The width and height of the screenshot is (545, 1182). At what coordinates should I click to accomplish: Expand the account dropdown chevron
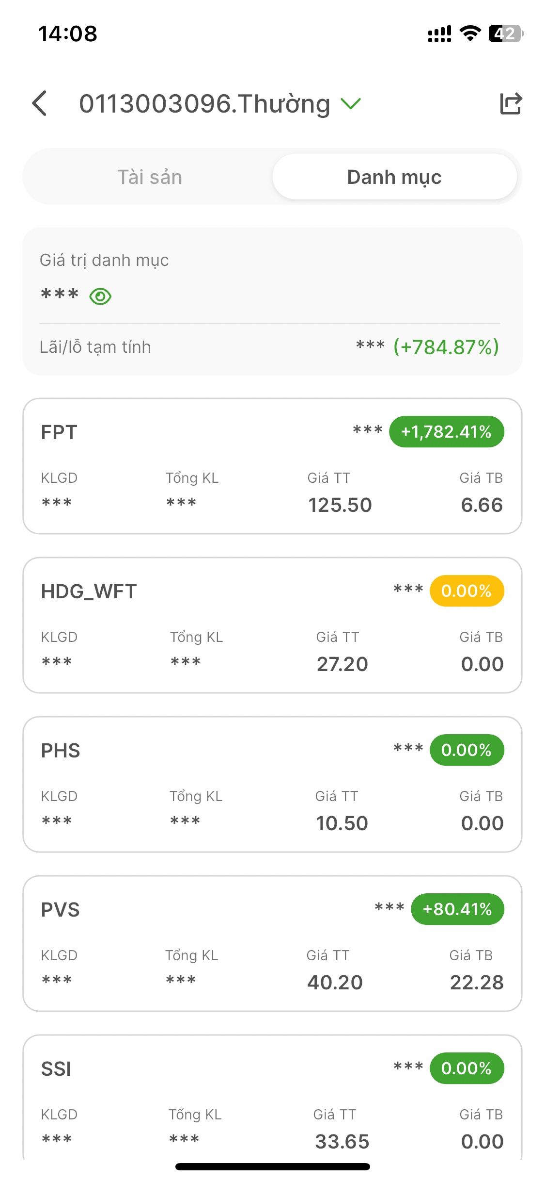click(351, 103)
